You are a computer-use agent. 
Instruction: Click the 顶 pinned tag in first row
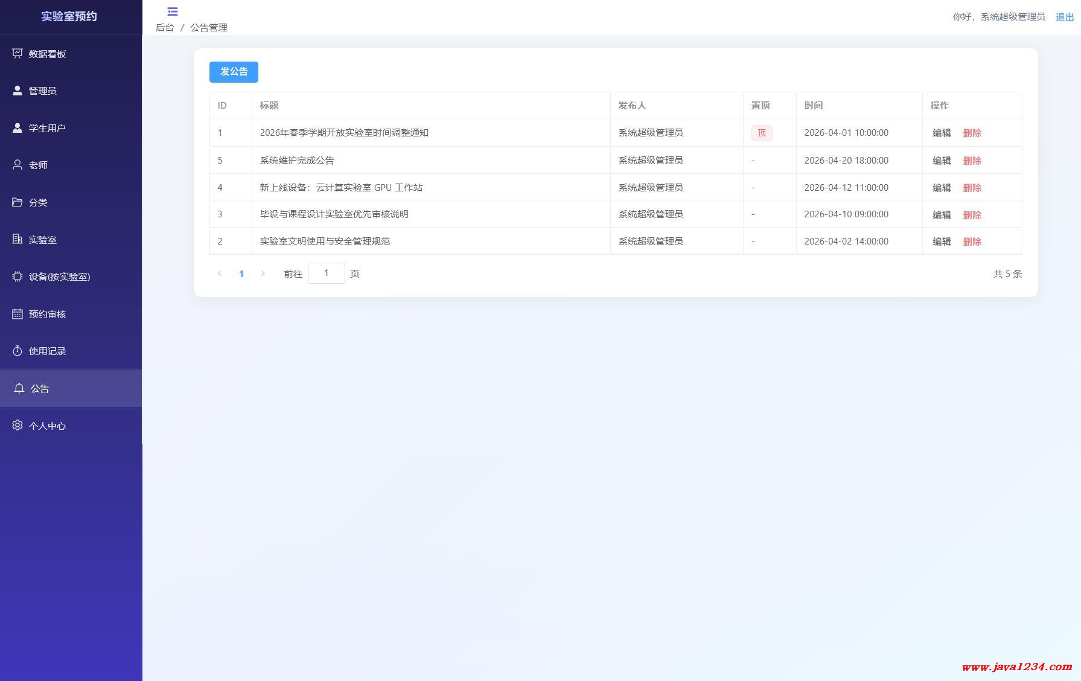761,133
